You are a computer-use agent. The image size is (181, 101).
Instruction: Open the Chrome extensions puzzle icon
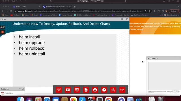[155, 11]
